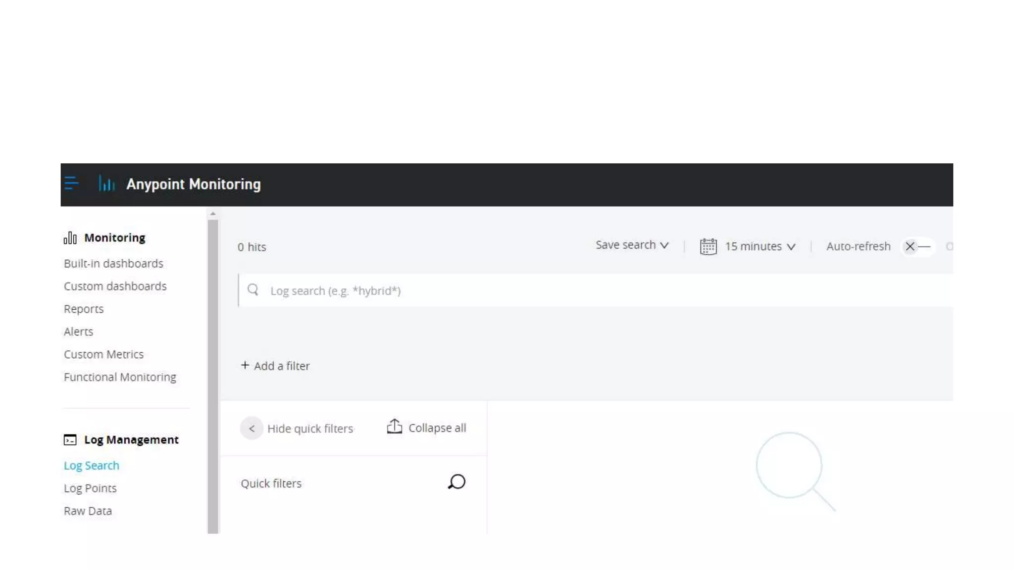Click the sidebar scroll-up arrow
This screenshot has width=1014, height=570.
click(x=213, y=214)
